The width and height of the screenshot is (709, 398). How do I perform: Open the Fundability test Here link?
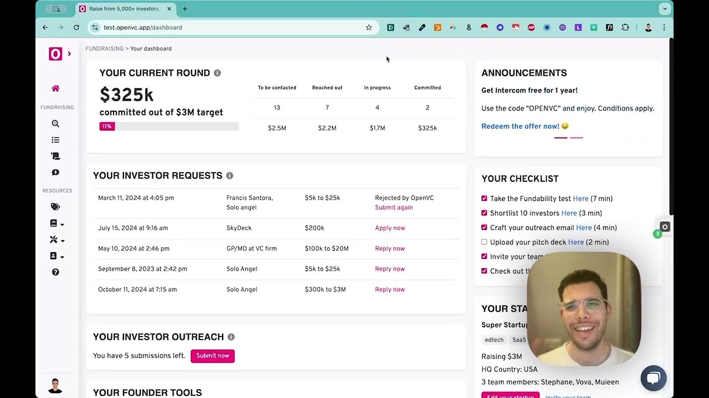pyautogui.click(x=580, y=199)
